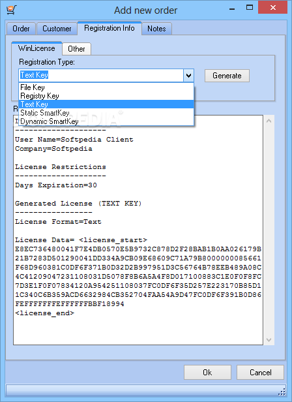Click license line starting with 1C340C6B
292x402 pixels.
138,295
